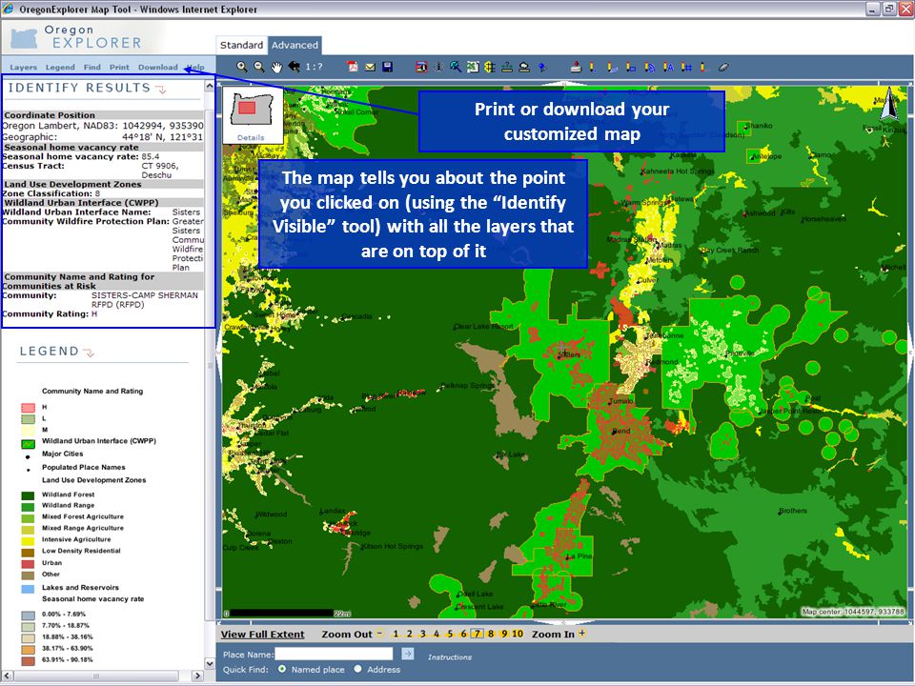Activate the Pan hand tool
The image size is (915, 686).
[x=276, y=67]
